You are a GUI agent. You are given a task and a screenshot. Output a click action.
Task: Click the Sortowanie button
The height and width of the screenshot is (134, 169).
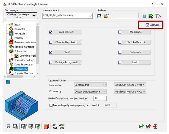[134, 52]
